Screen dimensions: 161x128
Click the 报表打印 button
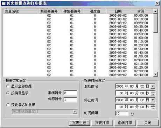pos(102,123)
